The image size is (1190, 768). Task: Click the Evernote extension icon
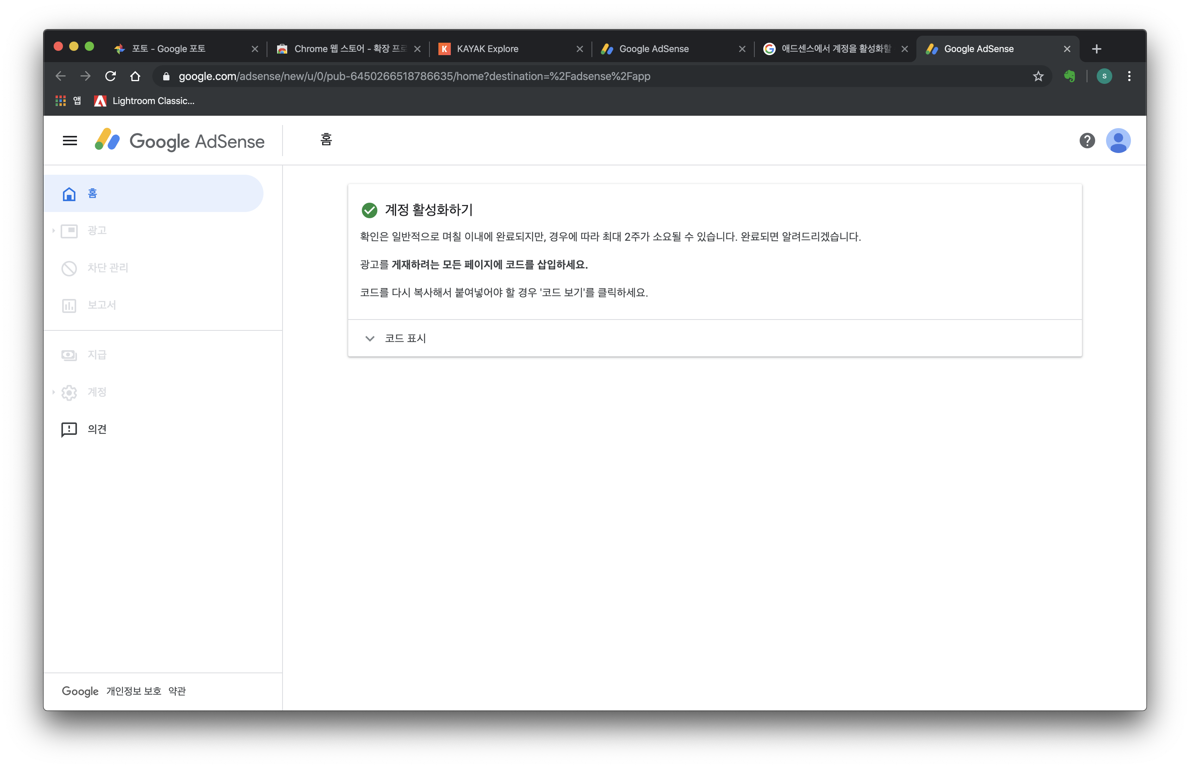(1069, 76)
